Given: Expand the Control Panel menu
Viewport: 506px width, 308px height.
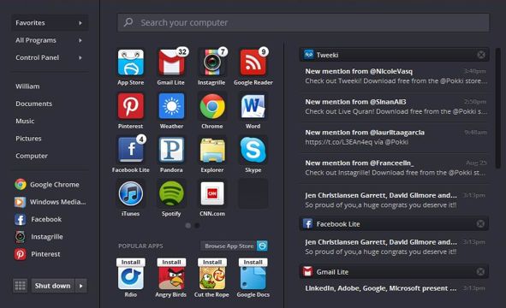Looking at the screenshot, I should (50, 57).
